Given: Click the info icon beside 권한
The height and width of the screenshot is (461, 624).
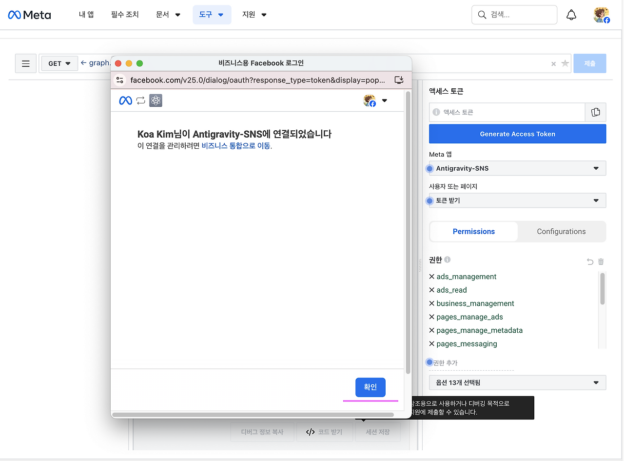Looking at the screenshot, I should pos(448,260).
